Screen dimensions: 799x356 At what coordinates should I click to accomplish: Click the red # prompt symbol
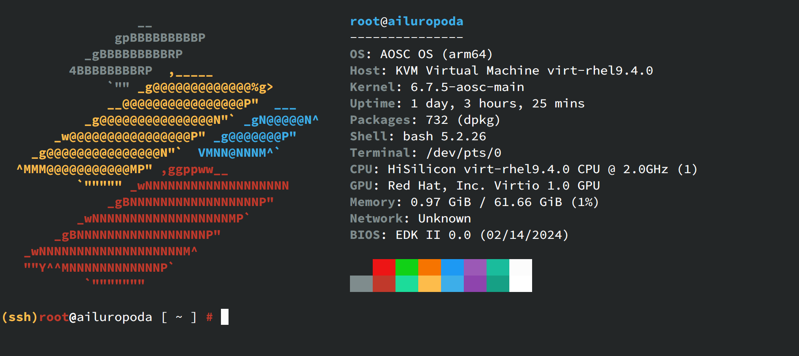pos(209,317)
